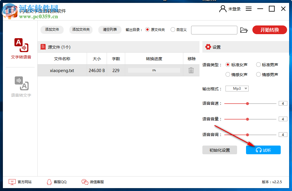Click the 添加文件 button

pyautogui.click(x=52, y=30)
